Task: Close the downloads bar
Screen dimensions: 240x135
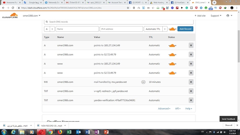Action: [x=237, y=125]
